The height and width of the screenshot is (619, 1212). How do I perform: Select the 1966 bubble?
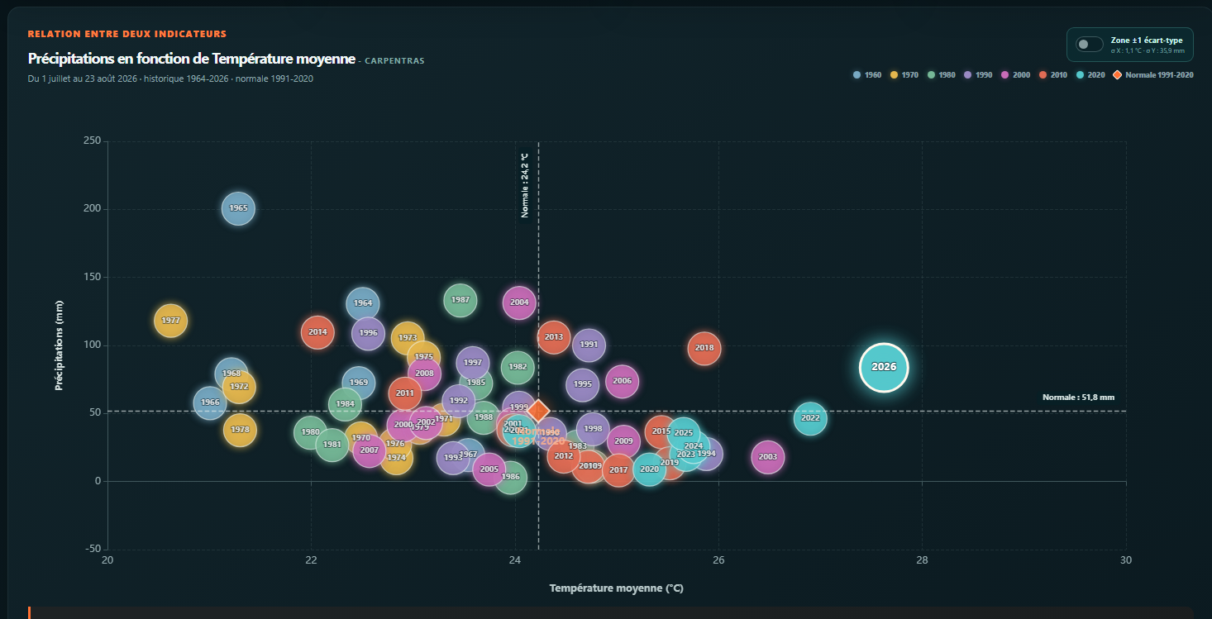(x=210, y=403)
